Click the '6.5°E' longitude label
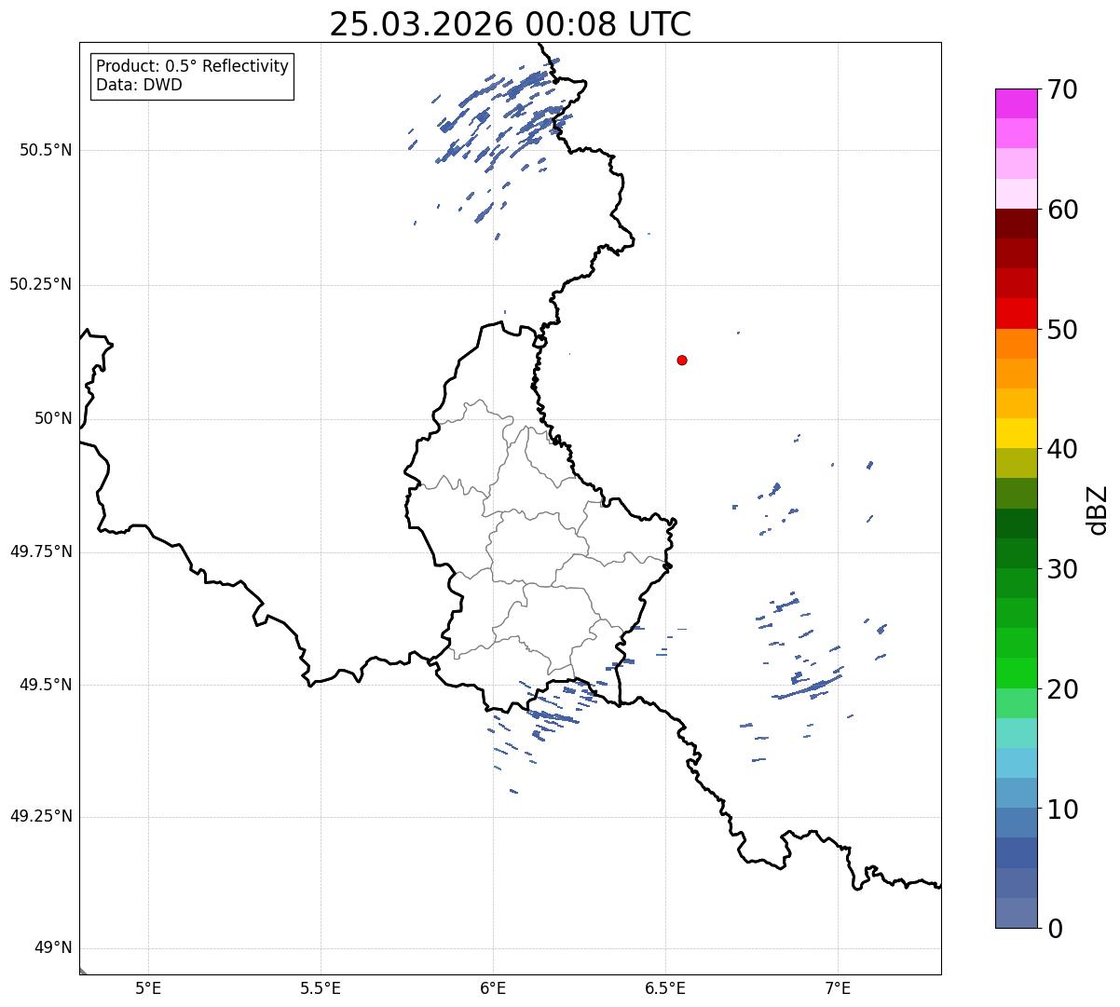Viewport: 1120px width, 1007px height. (665, 988)
